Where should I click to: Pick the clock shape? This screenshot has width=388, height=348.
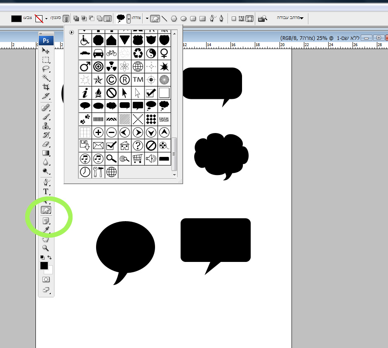[85, 172]
